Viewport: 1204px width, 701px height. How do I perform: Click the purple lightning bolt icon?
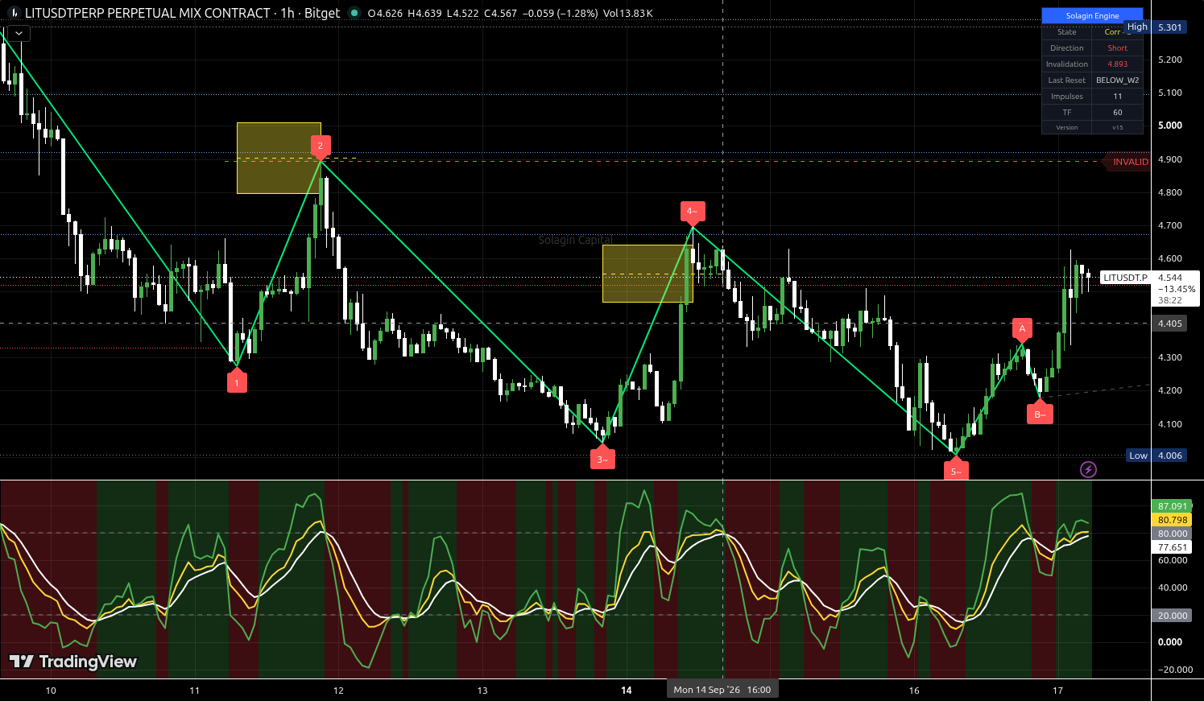coord(1088,469)
